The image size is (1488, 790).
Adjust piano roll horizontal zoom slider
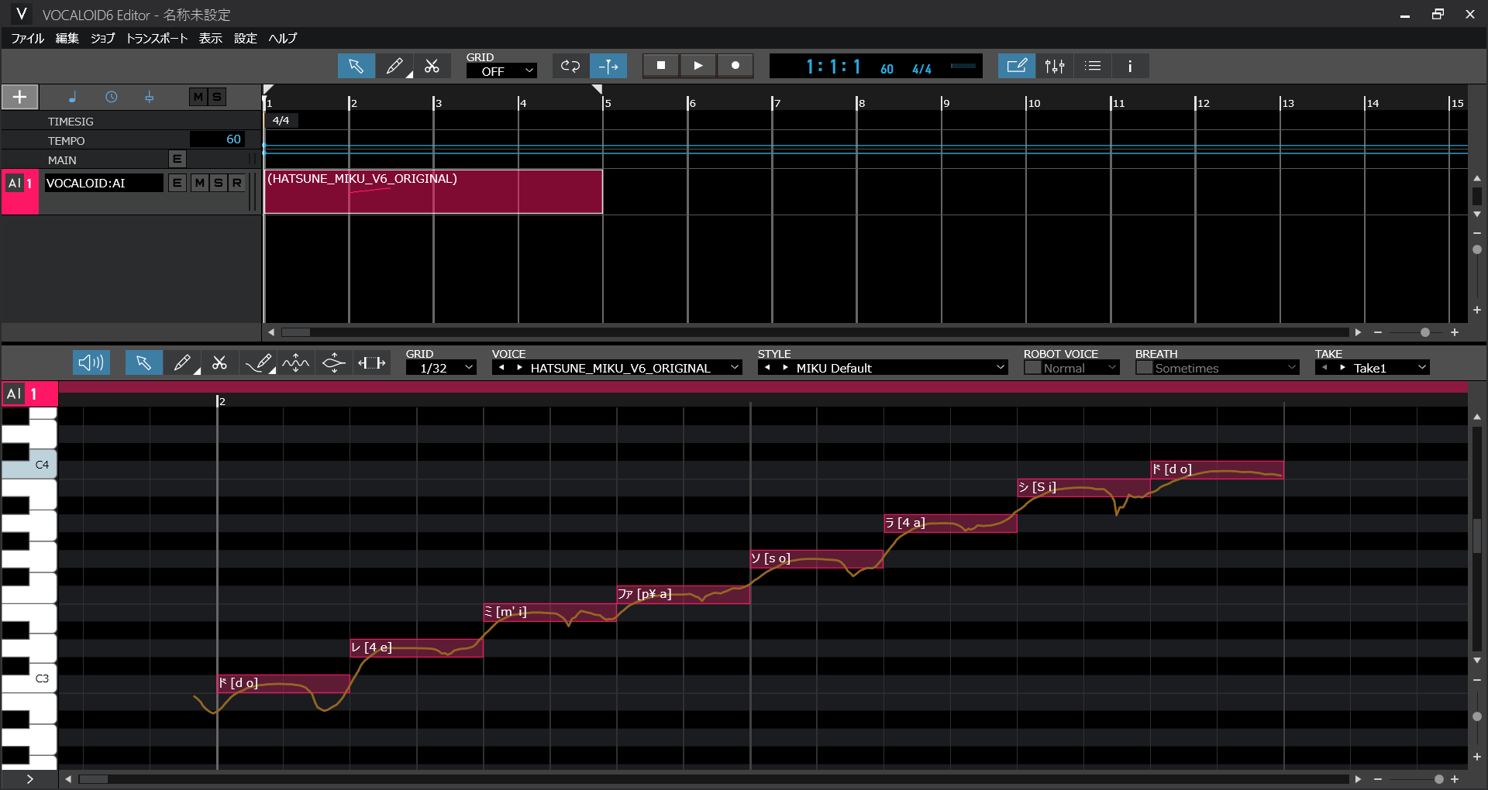point(1438,779)
